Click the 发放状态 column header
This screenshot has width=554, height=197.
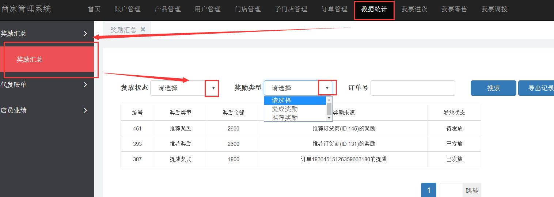click(454, 113)
